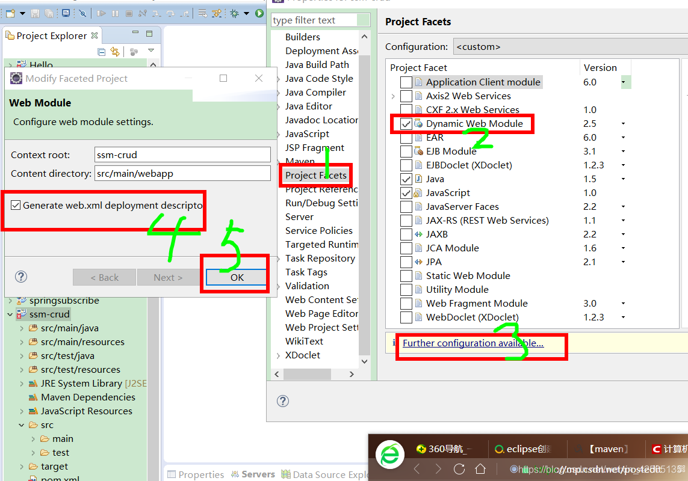Viewport: 688px width, 481px height.
Task: Switch to the eclipse browser tab
Action: [x=522, y=449]
